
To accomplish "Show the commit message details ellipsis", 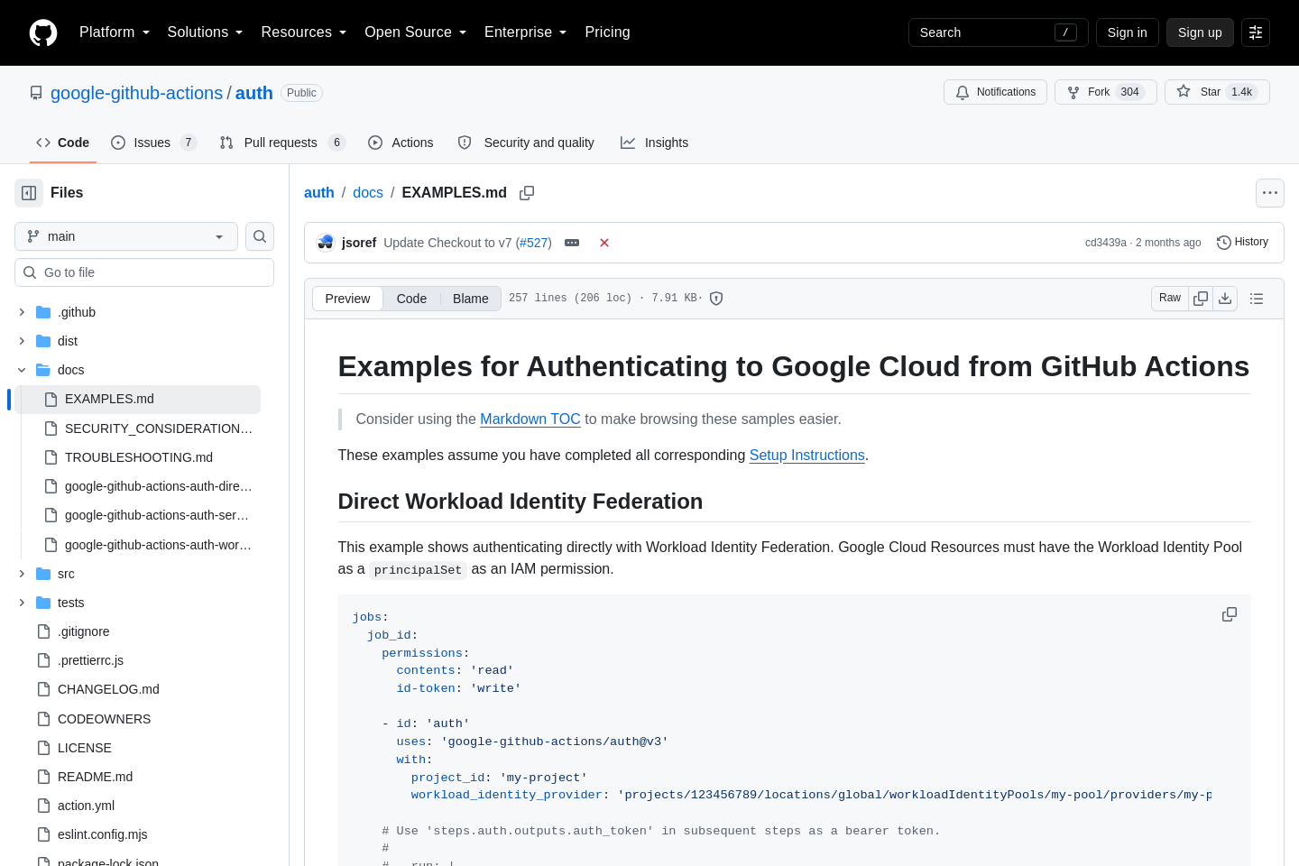I will [572, 243].
